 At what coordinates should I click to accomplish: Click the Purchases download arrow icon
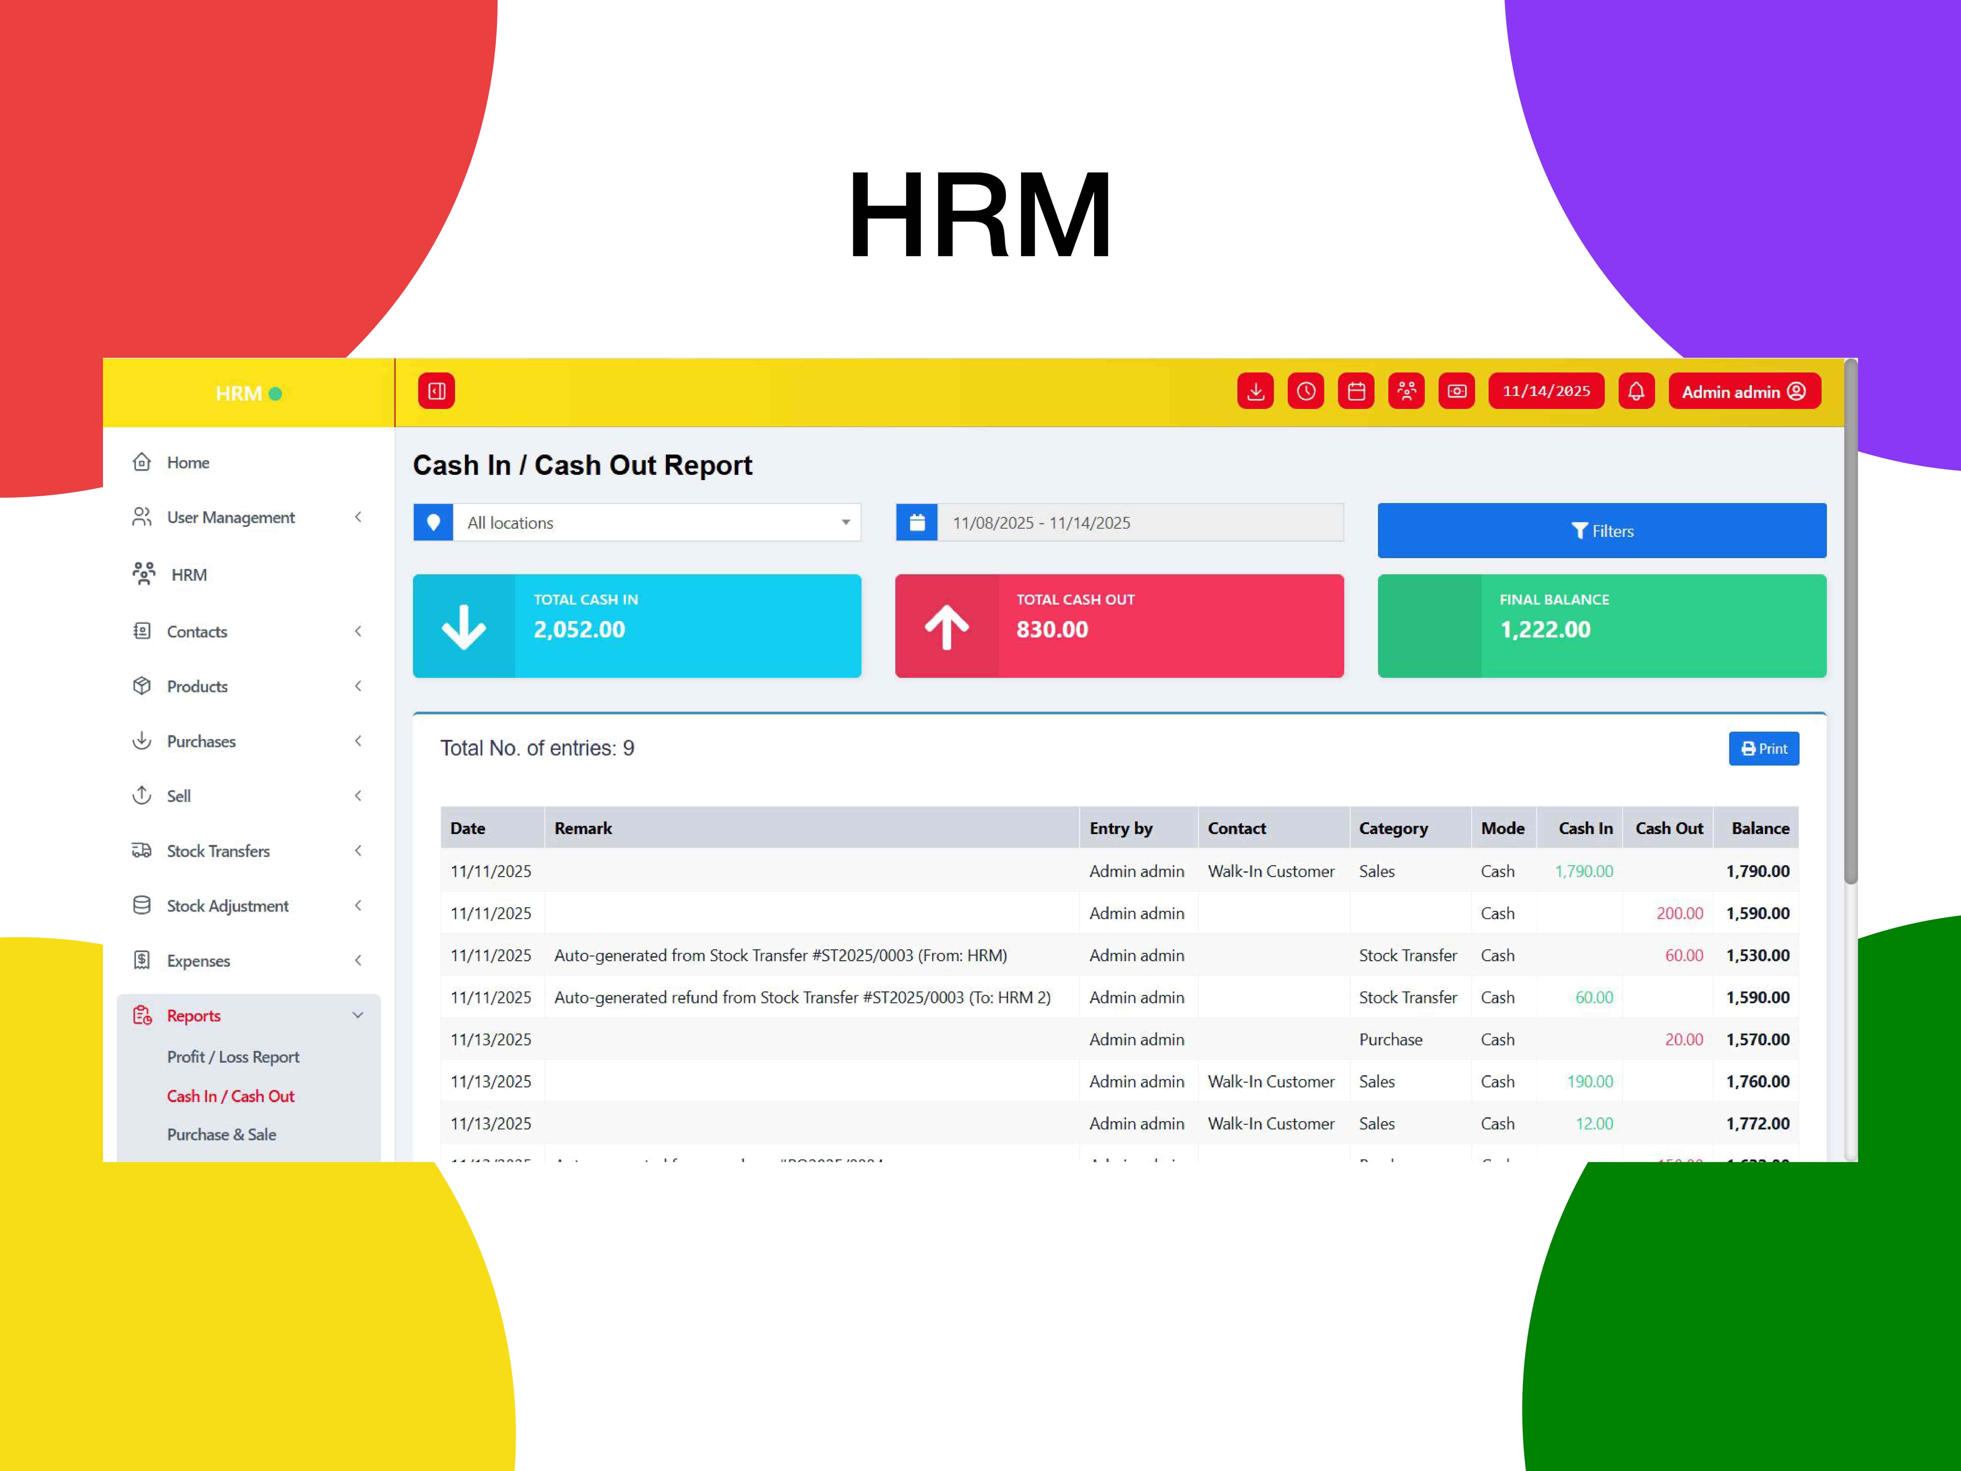142,741
